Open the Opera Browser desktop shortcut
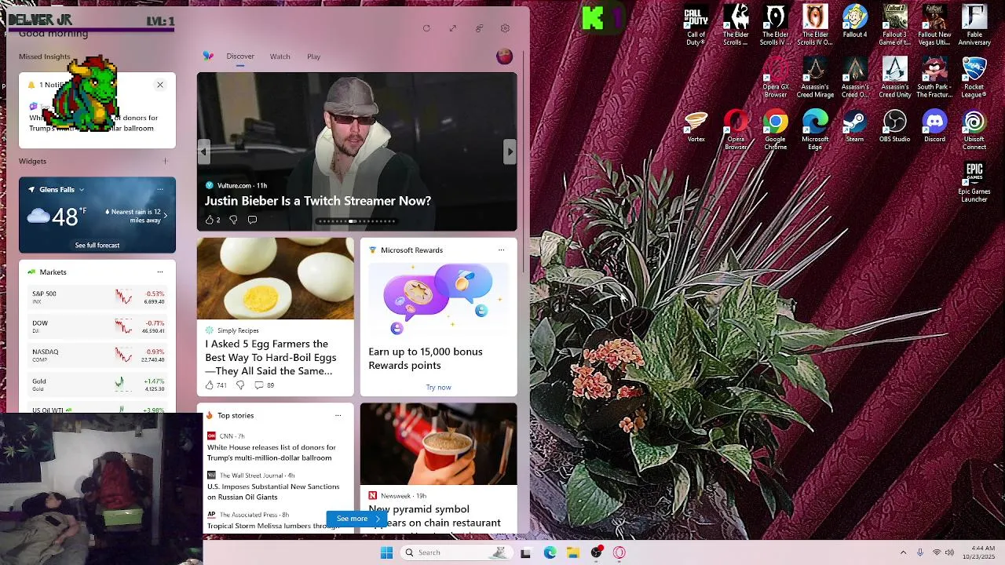 tap(736, 130)
